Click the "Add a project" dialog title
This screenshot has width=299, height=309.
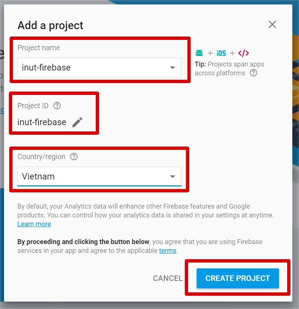pos(50,25)
